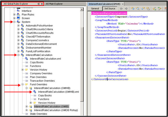Click the Method YEAR="Calendar" XML line
The height and width of the screenshot is (117, 168).
point(130,24)
